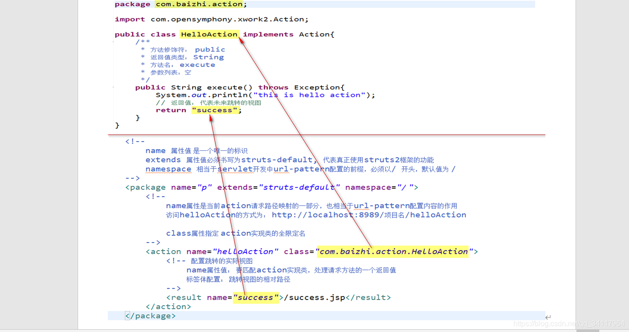Click the comment '返回值, 代表未来跳转的视图'

coord(209,103)
